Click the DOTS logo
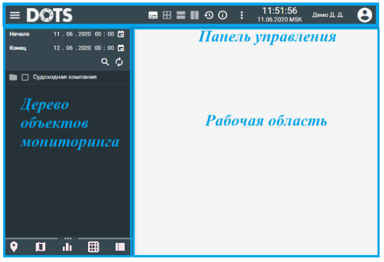This screenshot has width=384, height=262. pyautogui.click(x=49, y=15)
